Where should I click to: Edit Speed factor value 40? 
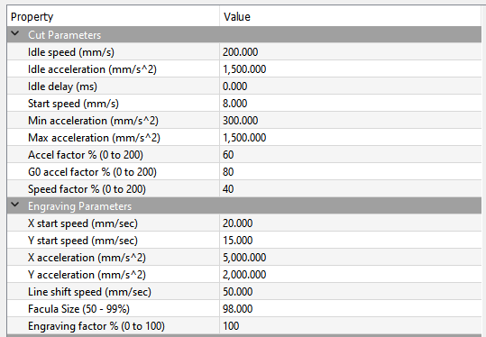[x=351, y=189]
